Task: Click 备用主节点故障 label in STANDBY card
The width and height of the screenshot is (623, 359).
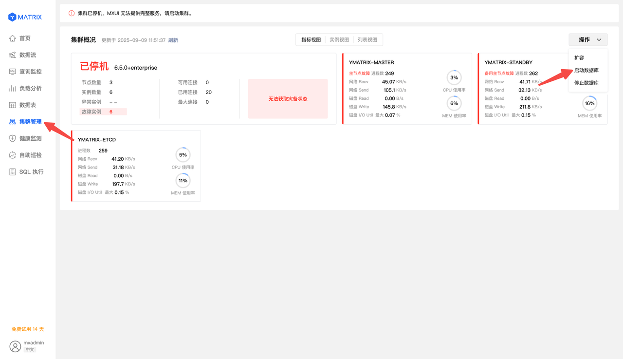Action: 499,74
